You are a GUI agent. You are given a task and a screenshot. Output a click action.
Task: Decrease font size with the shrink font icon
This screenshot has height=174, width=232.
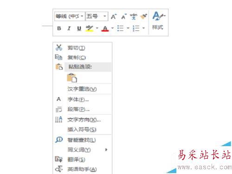tap(124, 16)
